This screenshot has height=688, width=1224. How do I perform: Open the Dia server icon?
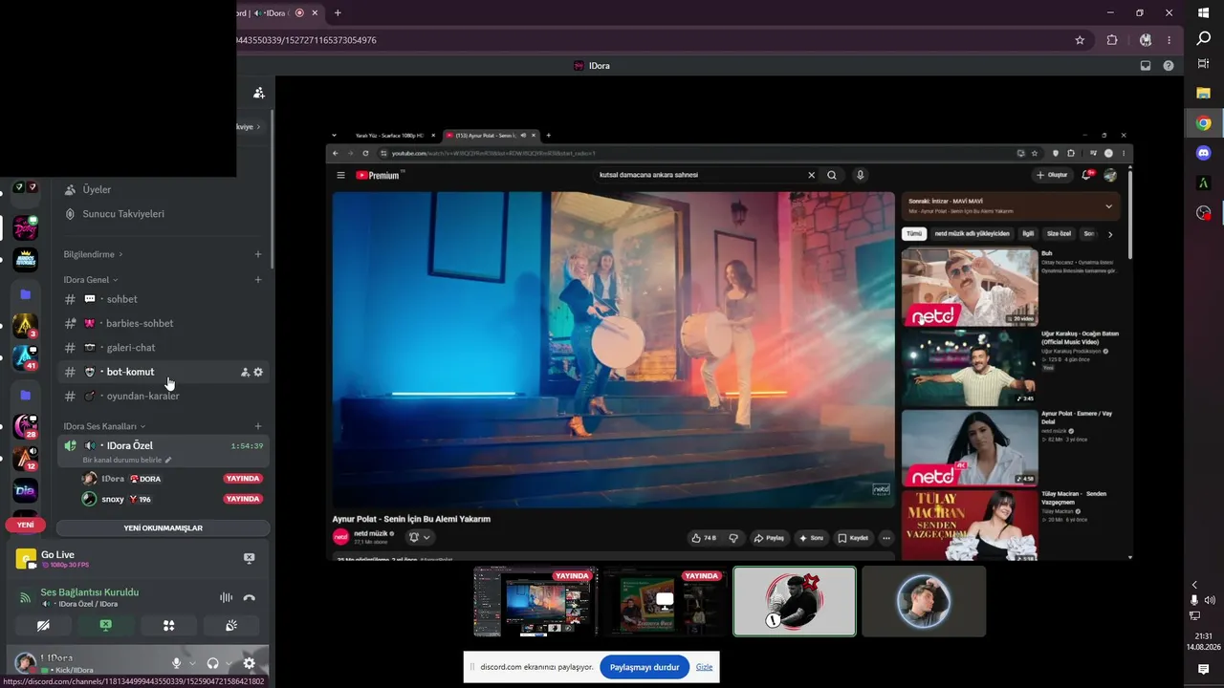[x=25, y=491]
